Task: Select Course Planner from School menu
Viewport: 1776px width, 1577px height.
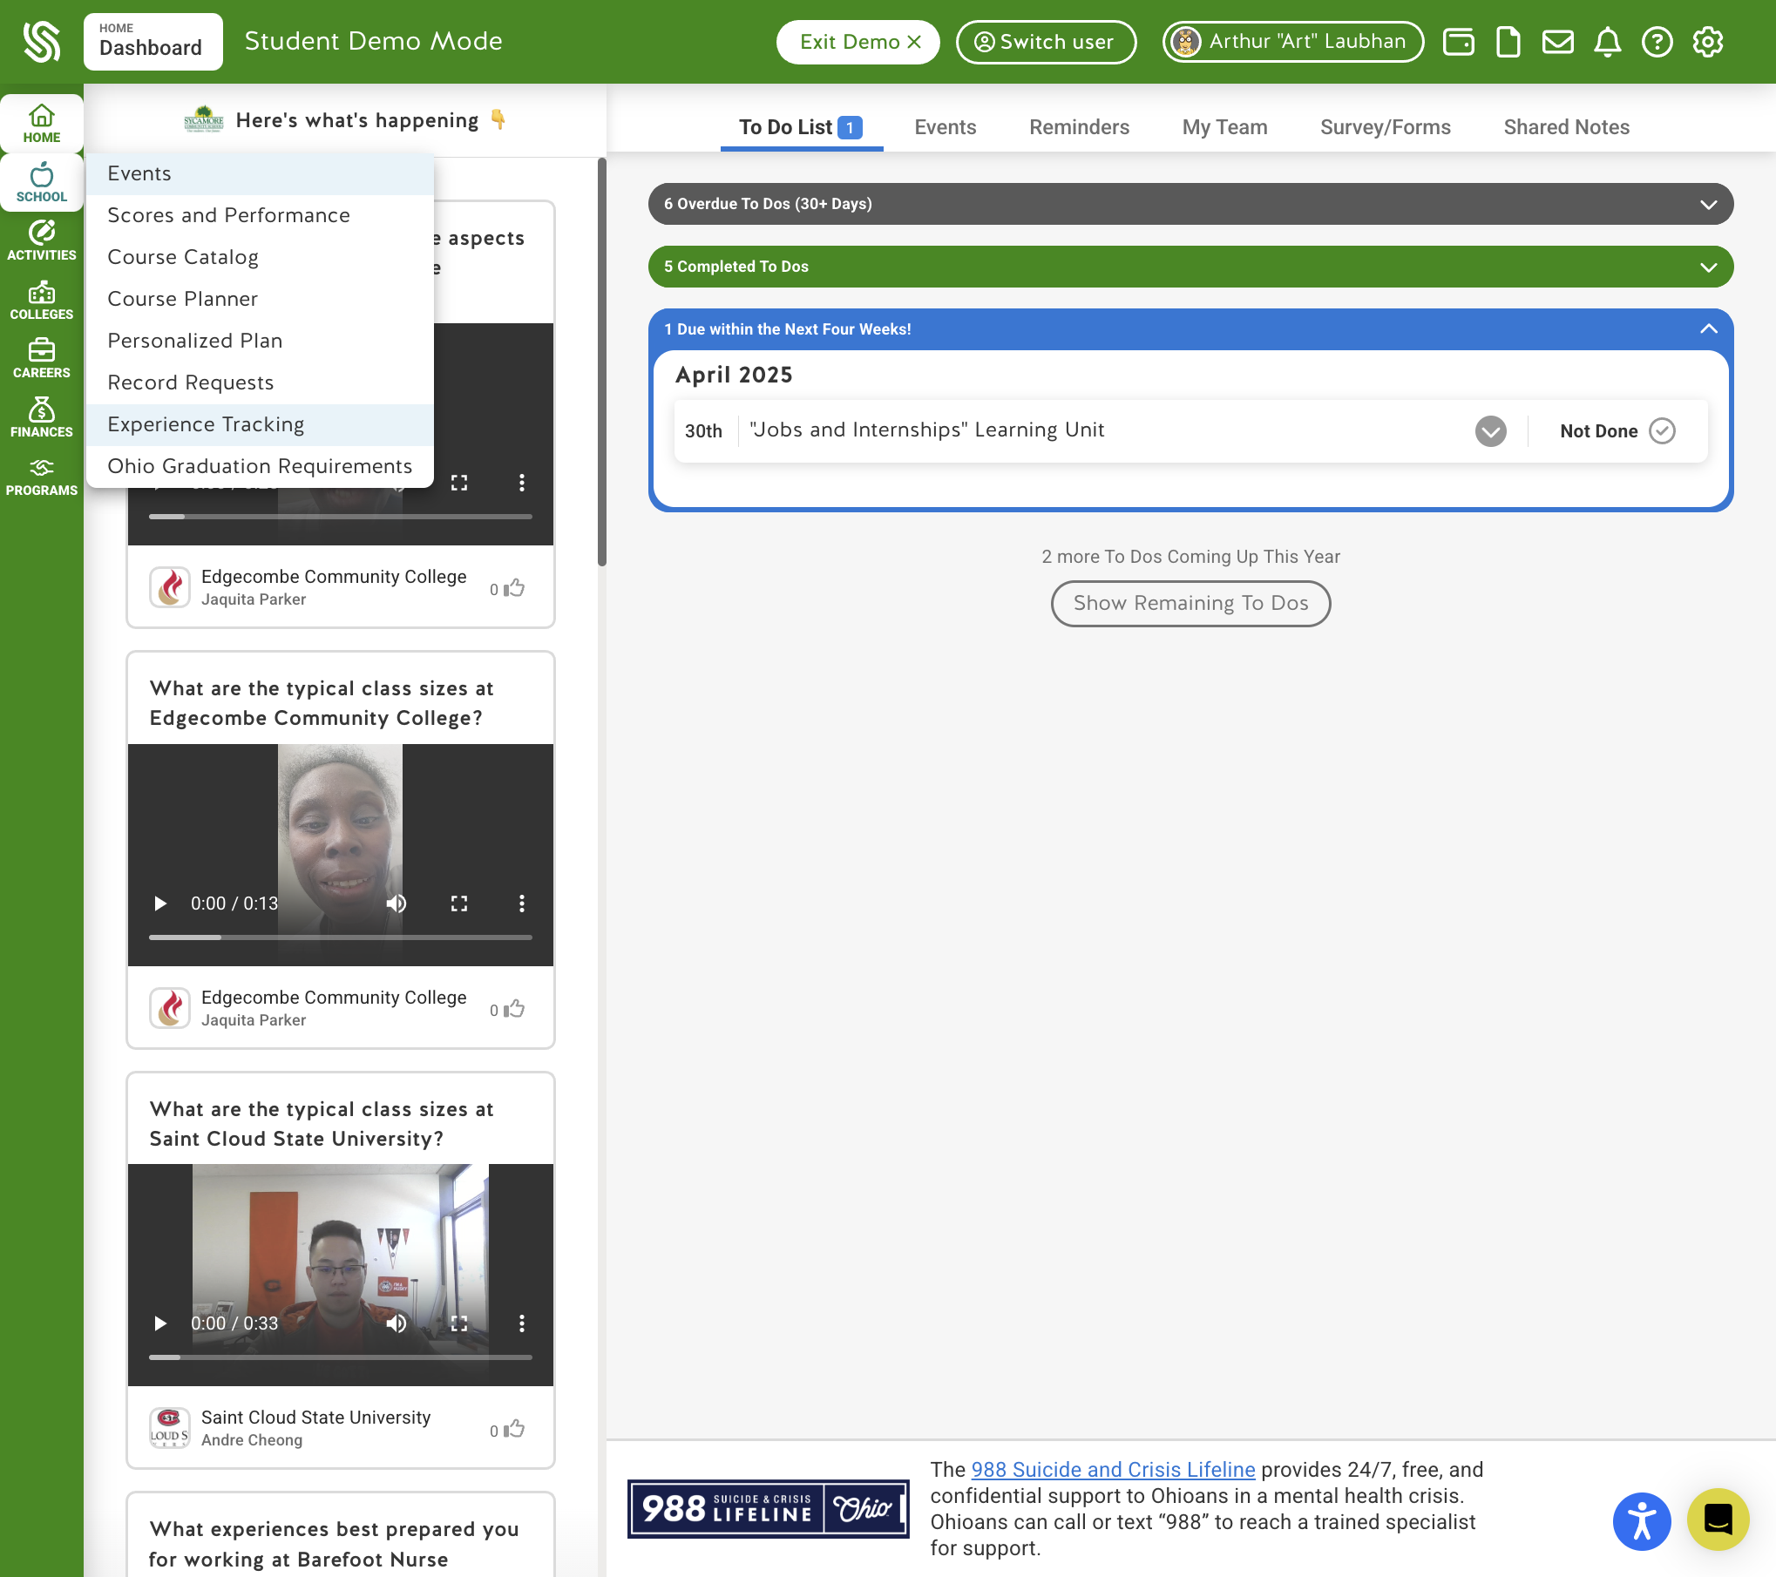Action: tap(260, 299)
